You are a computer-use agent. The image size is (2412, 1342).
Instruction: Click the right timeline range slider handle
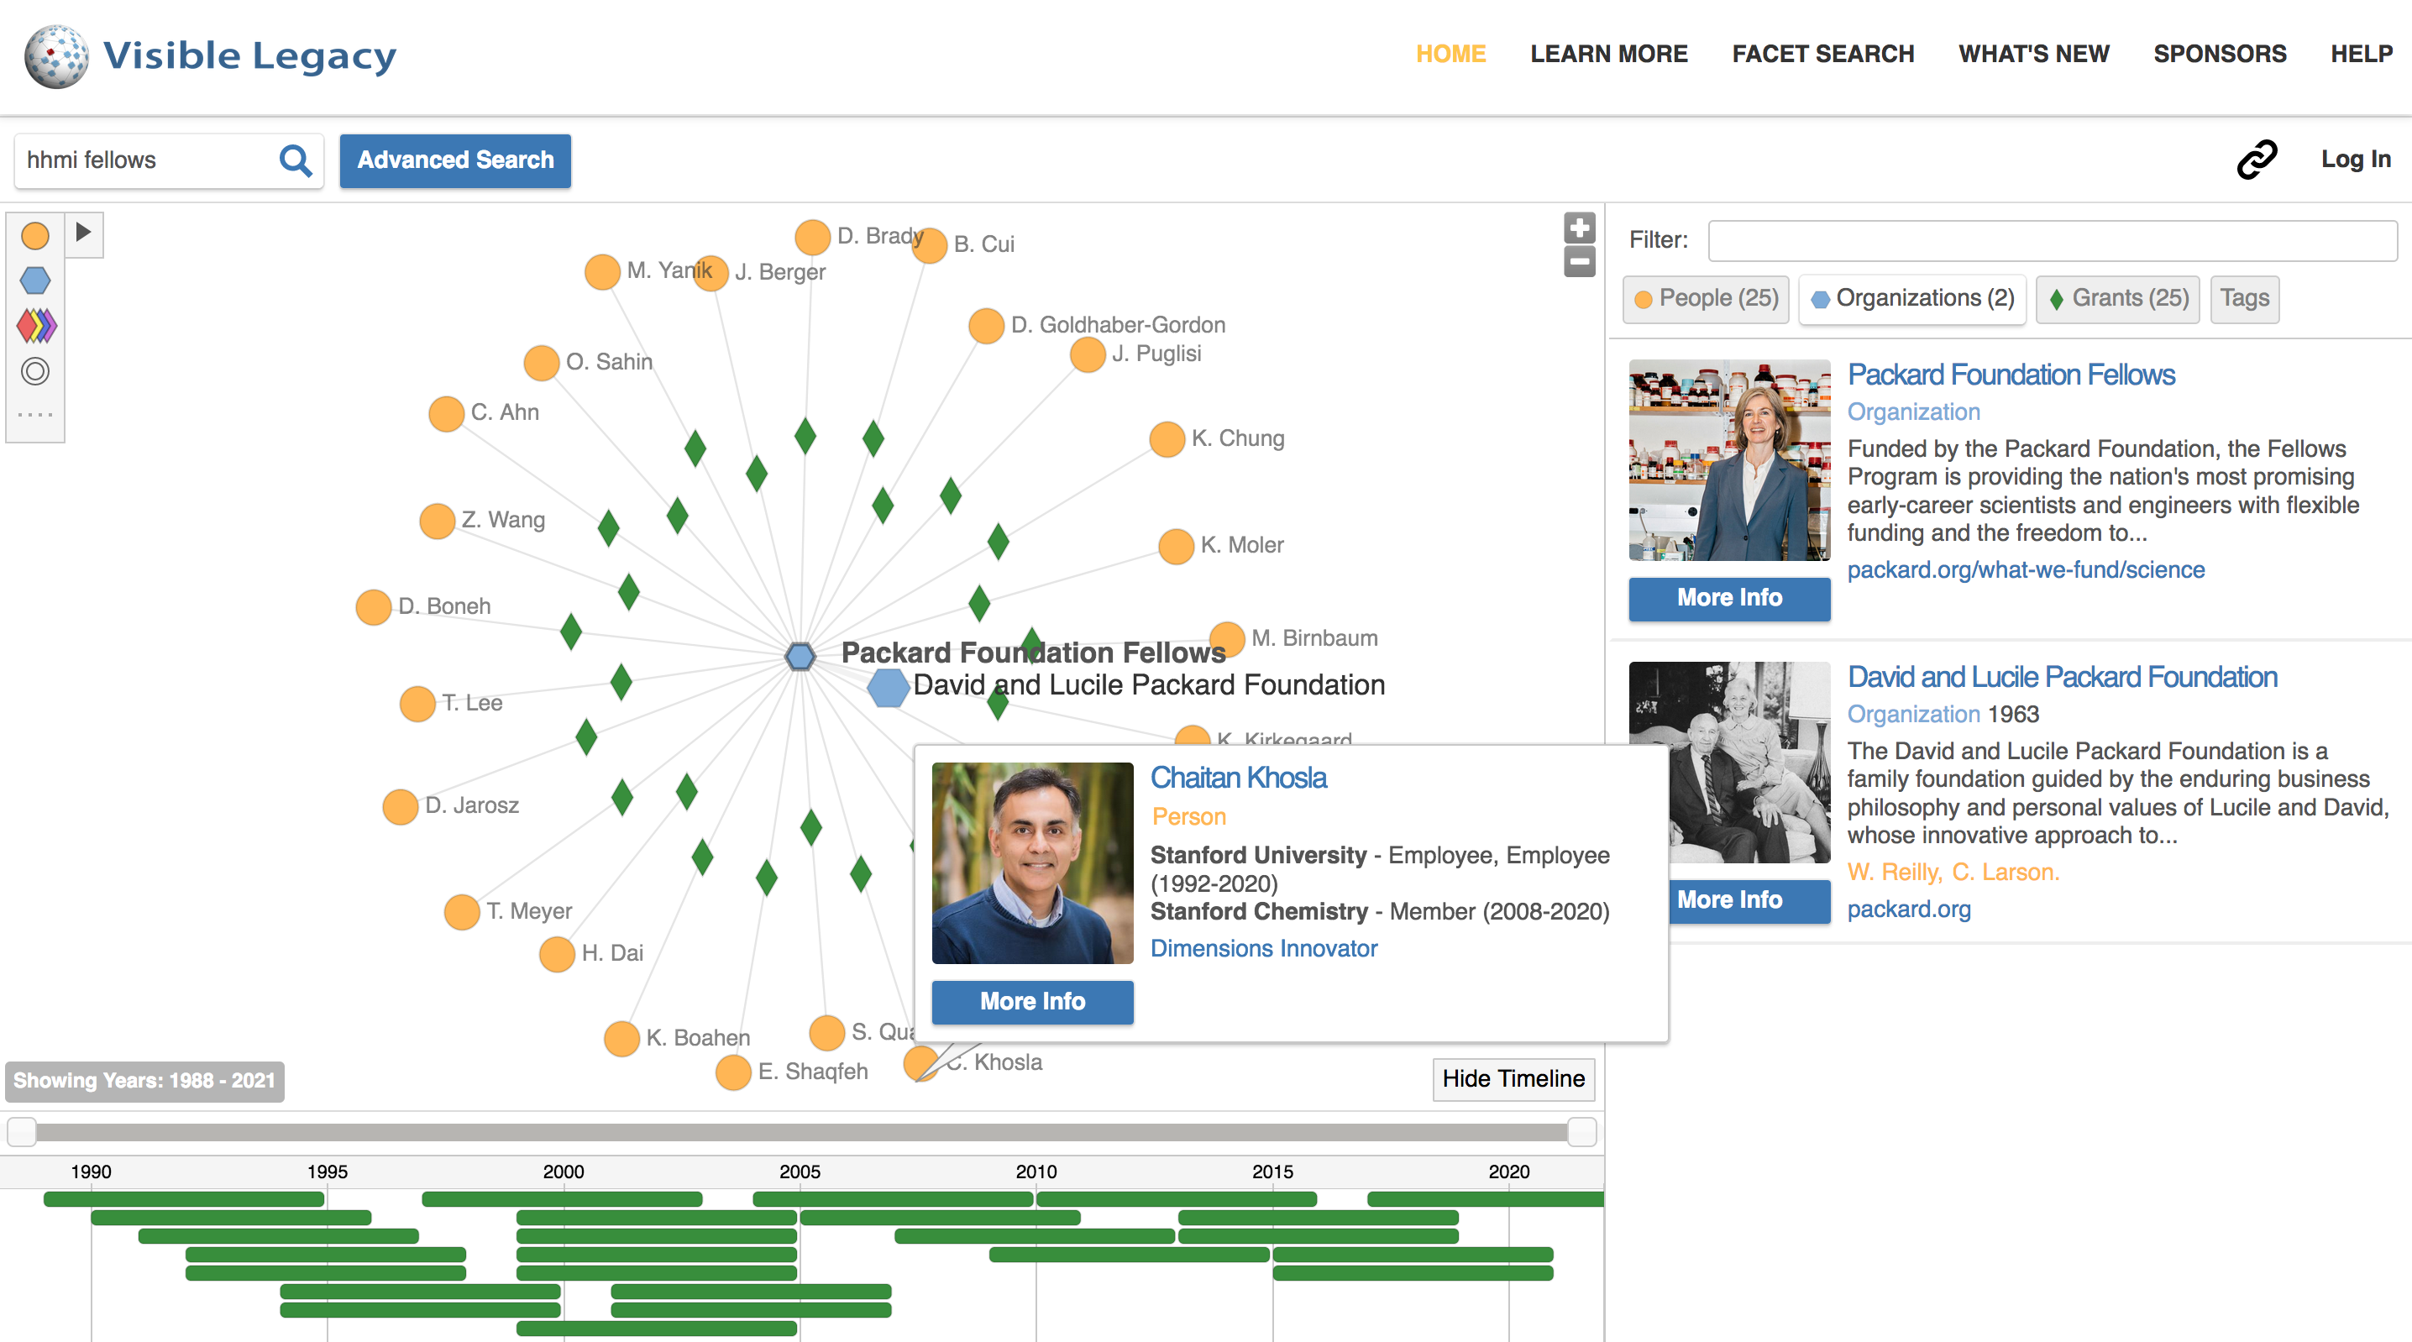(1581, 1132)
